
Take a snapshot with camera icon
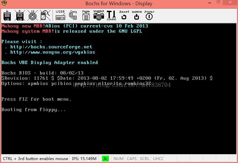click(x=99, y=15)
